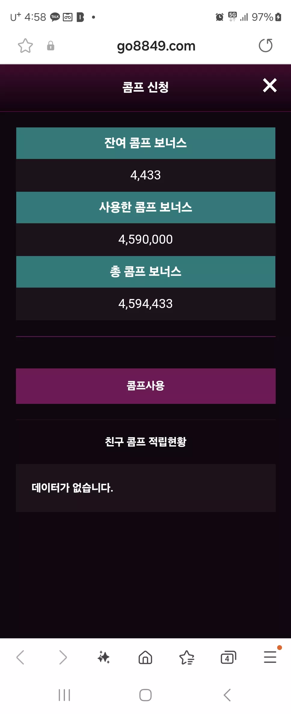Open the AI sparkle assistant icon
The image size is (291, 714).
104,657
